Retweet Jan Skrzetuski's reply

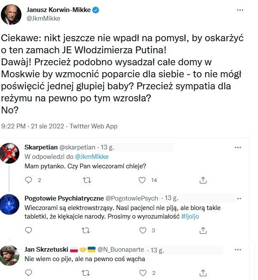click(x=86, y=272)
